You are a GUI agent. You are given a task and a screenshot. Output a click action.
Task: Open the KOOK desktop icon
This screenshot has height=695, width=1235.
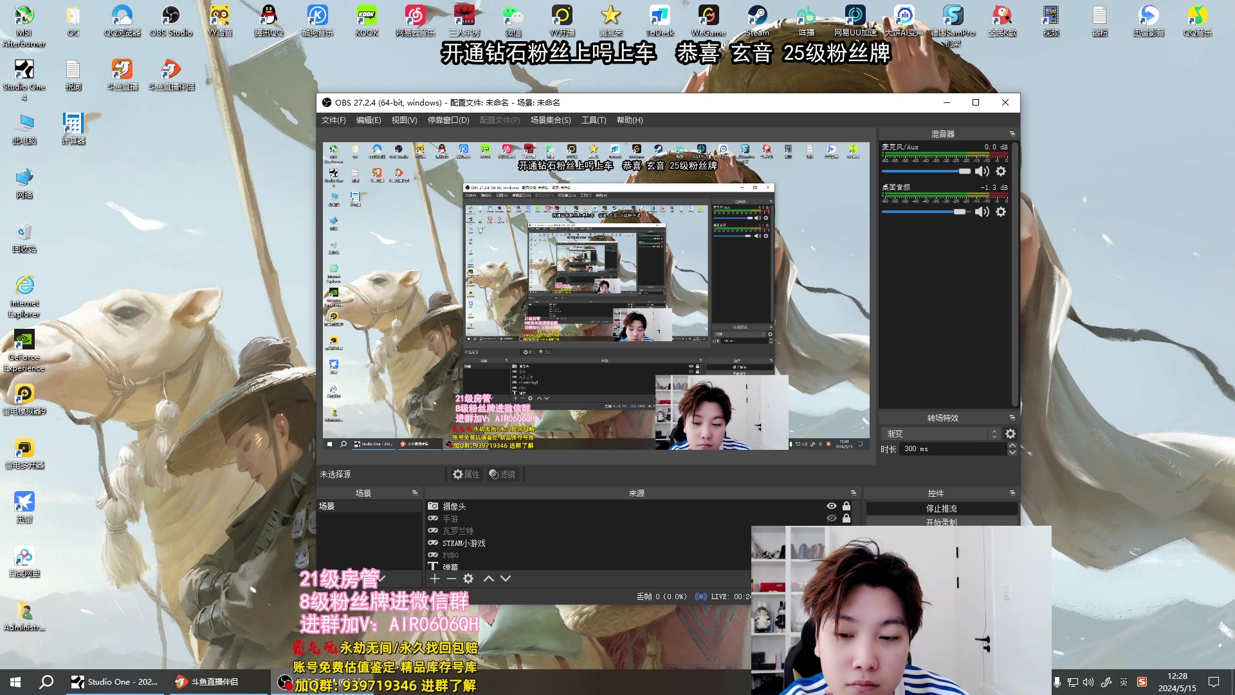(367, 21)
